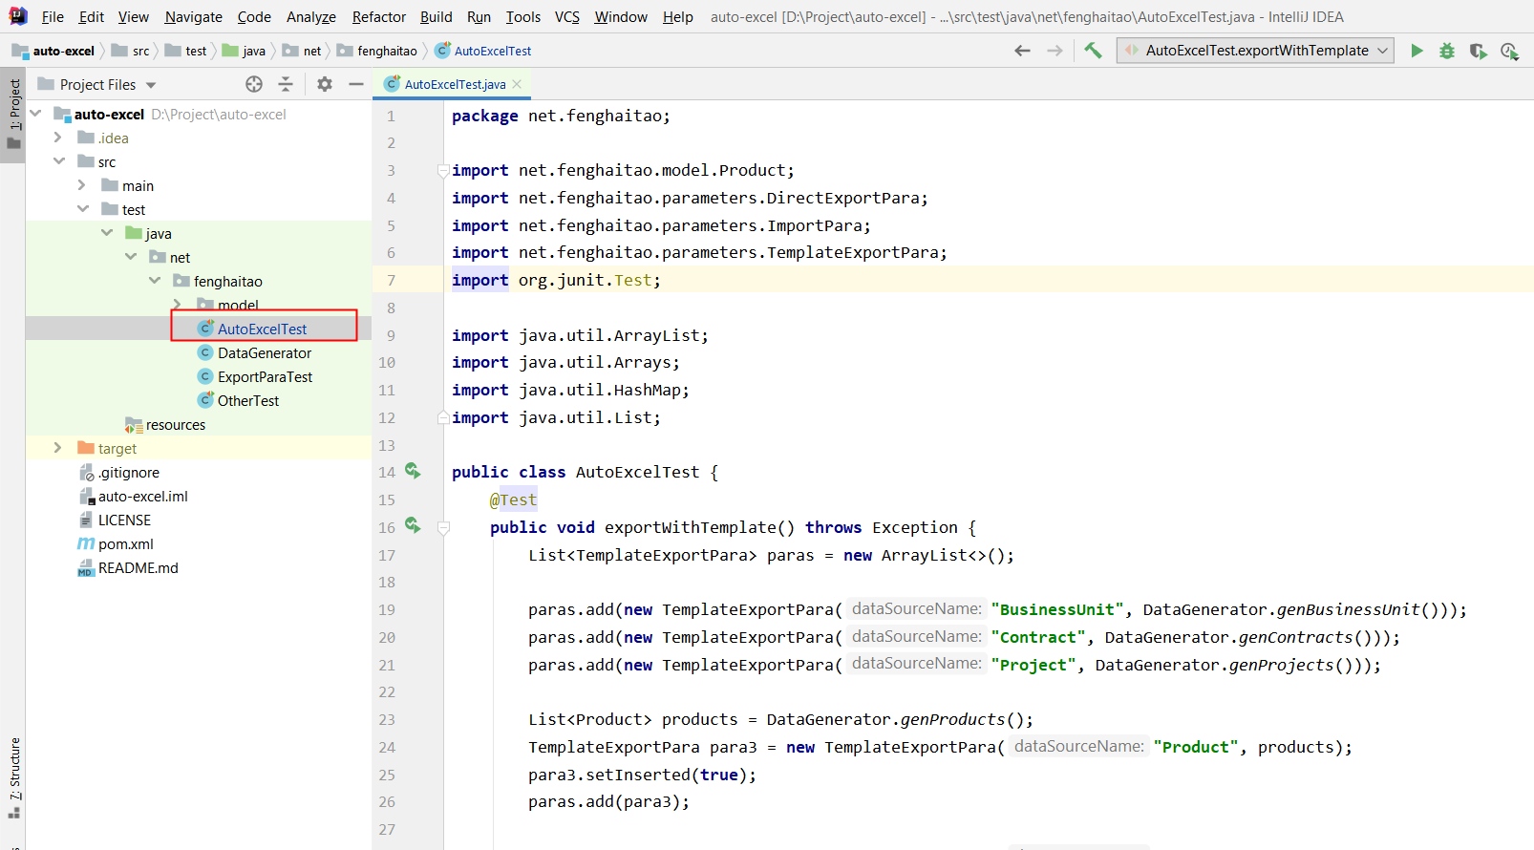Click the IntelliJ IDEA app logo
Image resolution: width=1534 pixels, height=850 pixels.
18,16
